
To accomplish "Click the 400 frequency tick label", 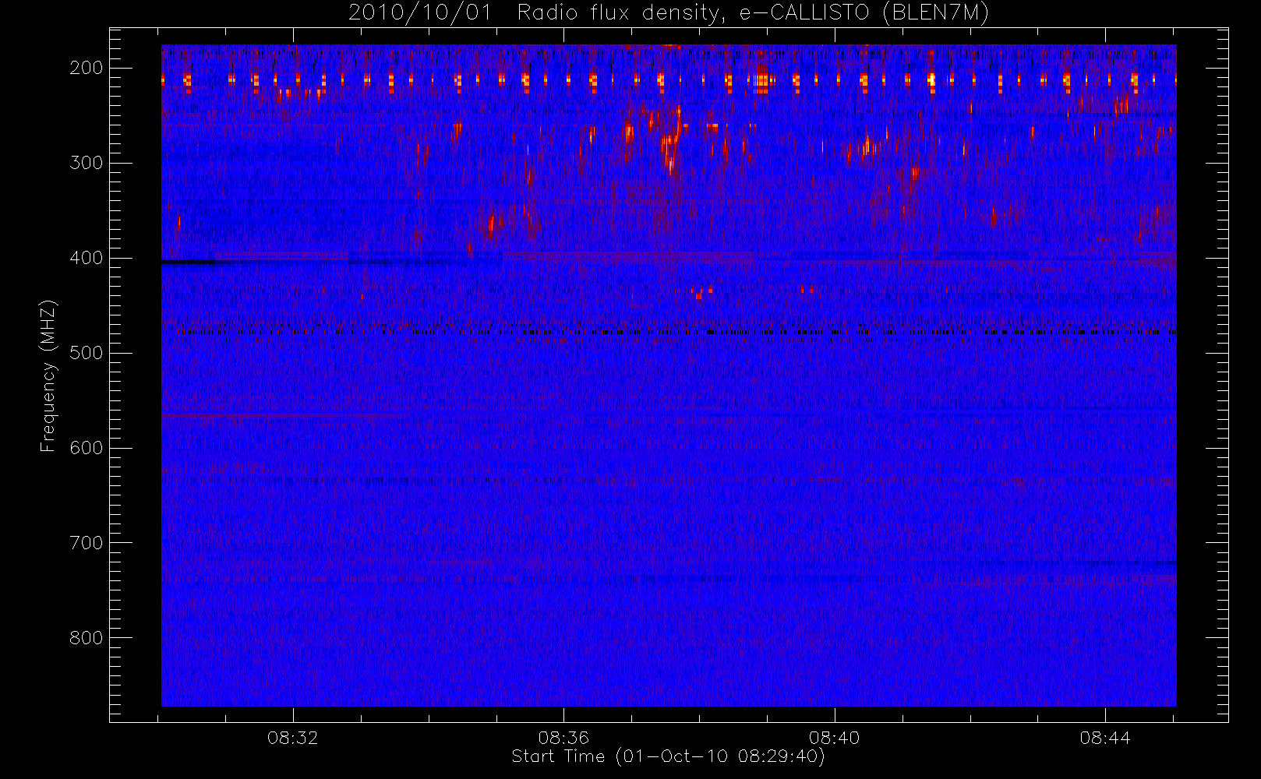I will 87,258.
